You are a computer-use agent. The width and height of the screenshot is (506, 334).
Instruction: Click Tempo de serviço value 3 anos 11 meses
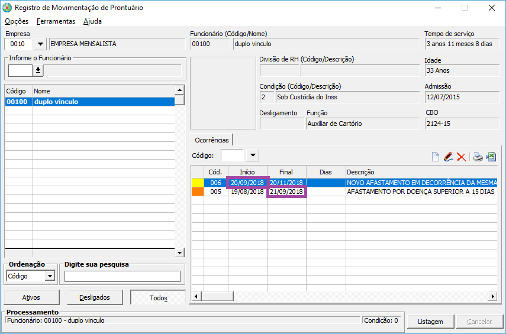[462, 44]
